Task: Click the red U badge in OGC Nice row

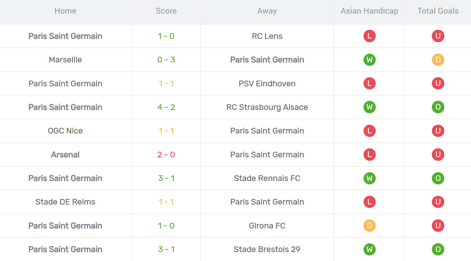Action: tap(438, 131)
